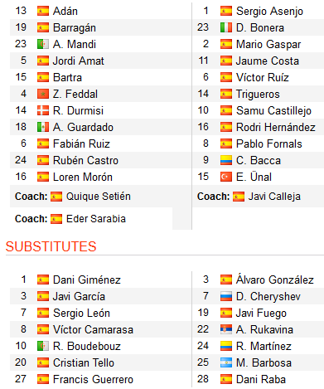Viewport: 324px width, 389px height.
Task: Click the Italian flag beside D. Bonera
Action: pos(226,27)
